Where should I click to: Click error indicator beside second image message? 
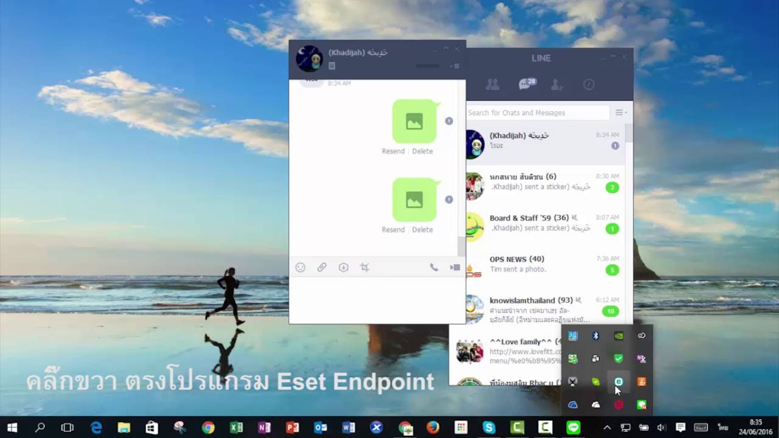click(x=449, y=200)
